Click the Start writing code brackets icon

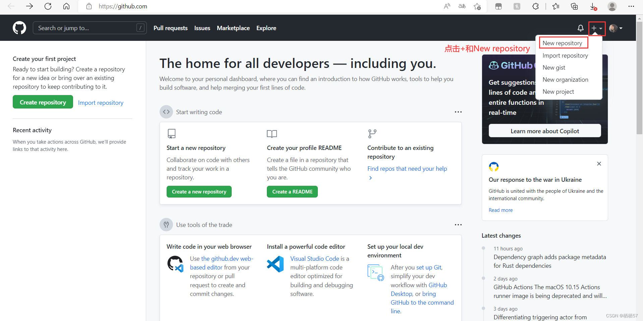pyautogui.click(x=166, y=112)
